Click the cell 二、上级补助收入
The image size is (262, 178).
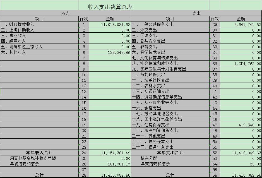point(39,30)
